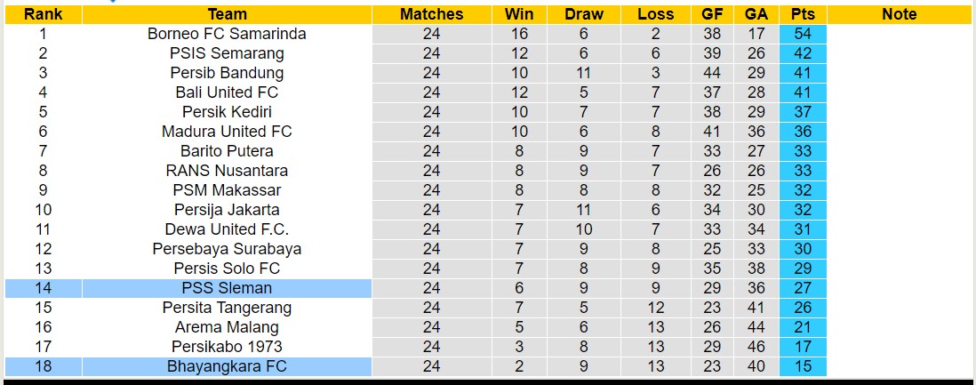
Task: Open the highlighted PSS Sleman team name
Action: coord(227,288)
